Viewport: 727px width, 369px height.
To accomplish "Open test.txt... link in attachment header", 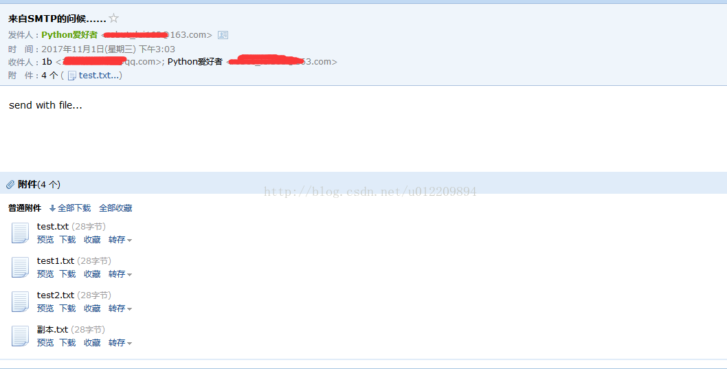I will click(99, 76).
